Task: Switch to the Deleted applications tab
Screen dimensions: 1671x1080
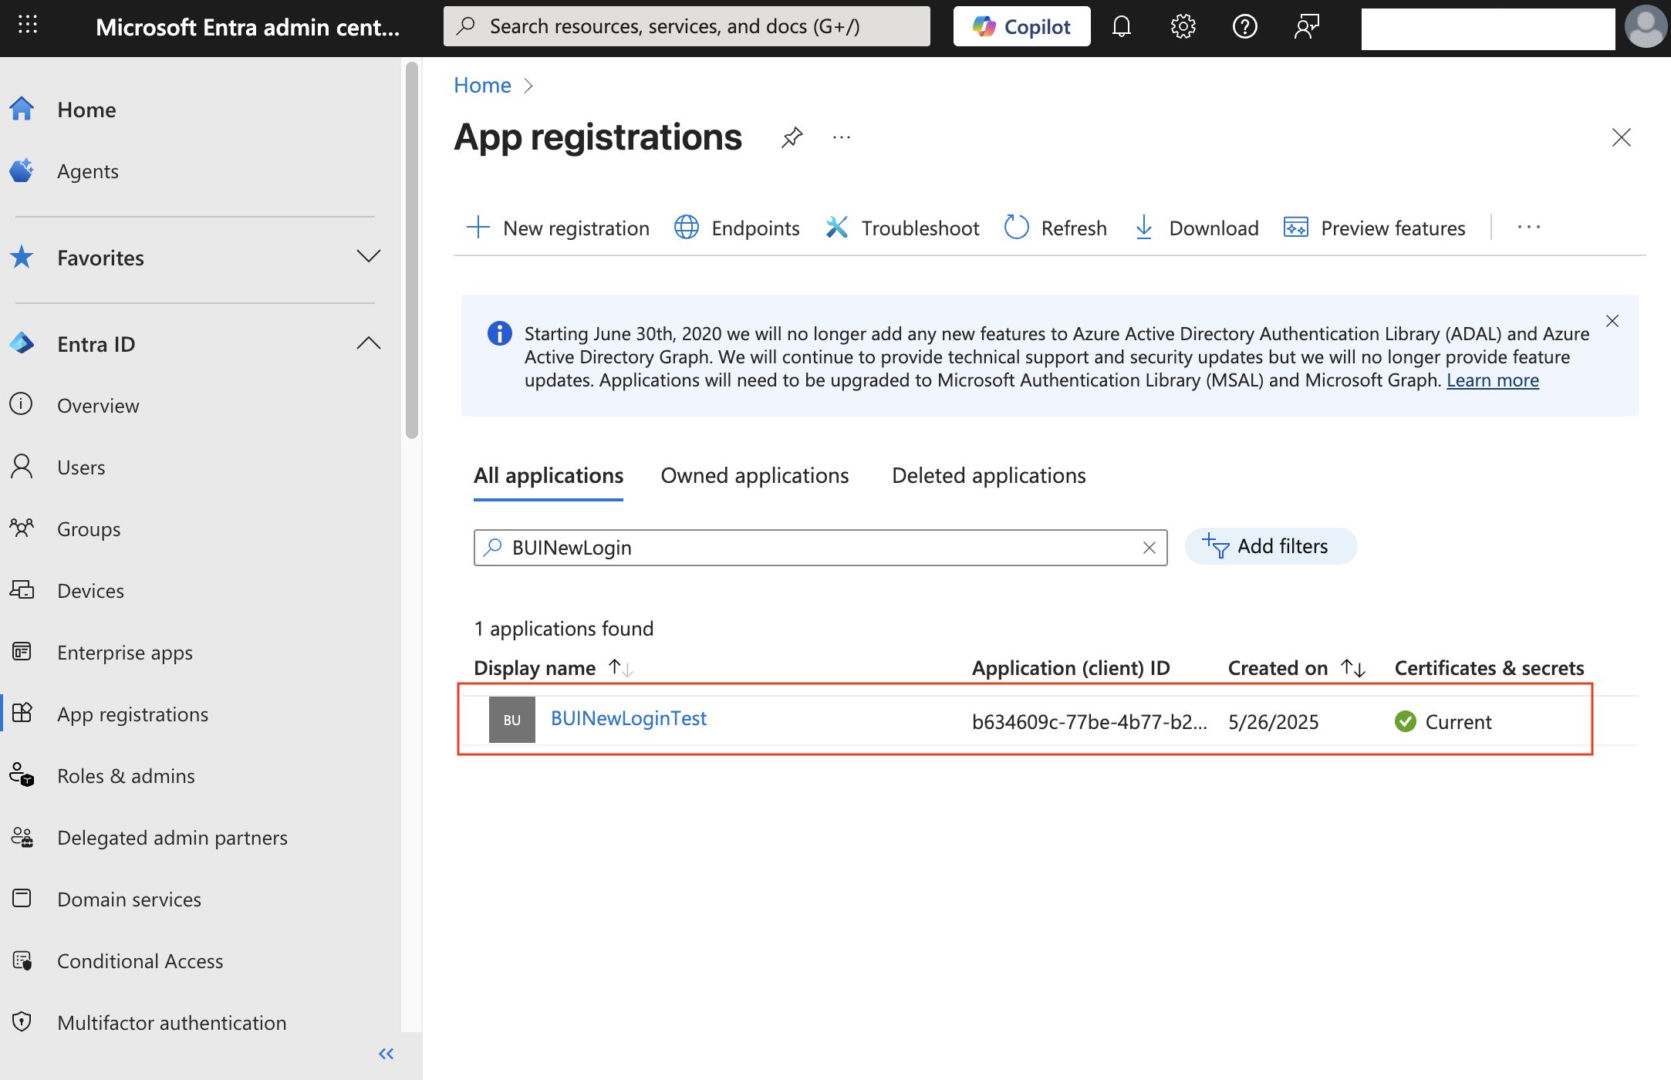Action: [x=988, y=475]
